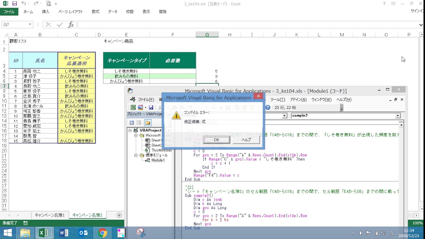Click the View Microsoft Excel icon in VBA toolbar
This screenshot has width=425, height=239.
click(133, 107)
